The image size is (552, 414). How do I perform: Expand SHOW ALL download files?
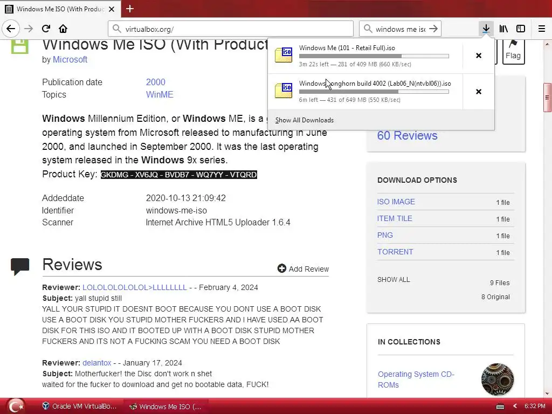tap(394, 280)
